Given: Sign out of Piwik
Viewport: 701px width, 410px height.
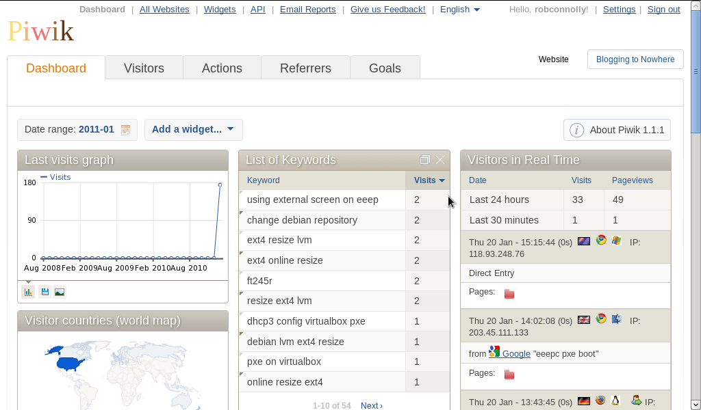Looking at the screenshot, I should (x=663, y=10).
